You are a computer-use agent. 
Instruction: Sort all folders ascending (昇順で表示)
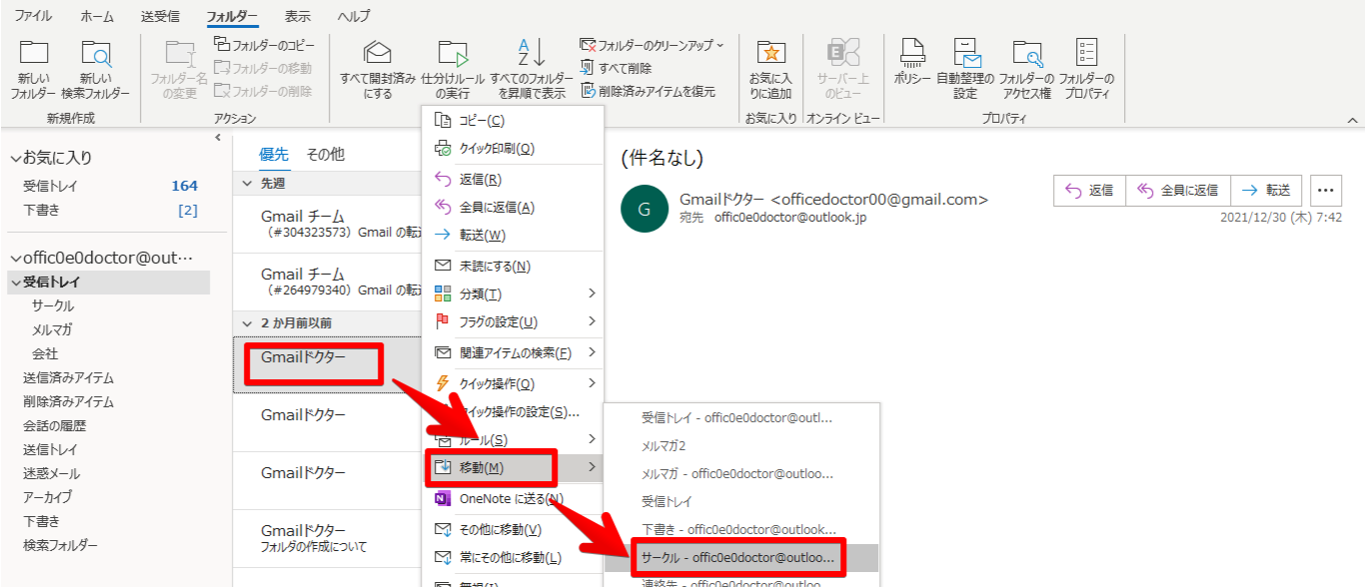(x=532, y=70)
